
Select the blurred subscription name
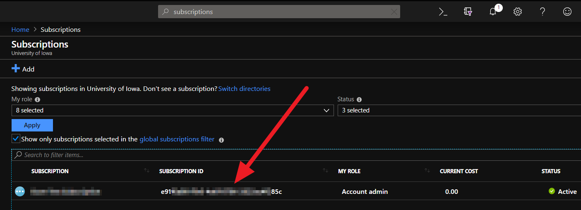coord(66,191)
